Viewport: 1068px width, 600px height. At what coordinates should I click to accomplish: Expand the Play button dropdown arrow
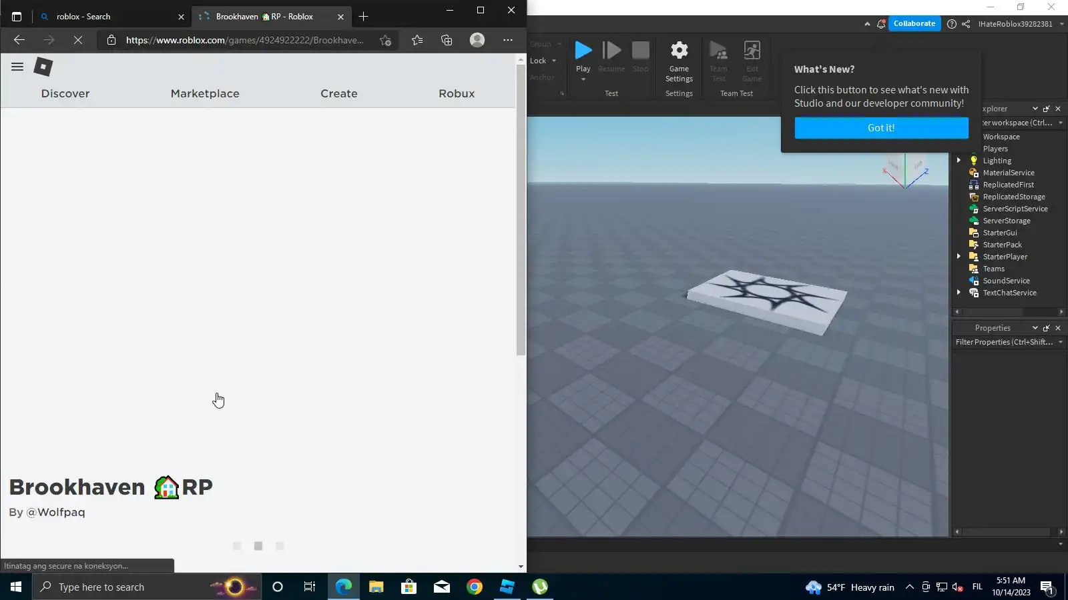(x=583, y=79)
